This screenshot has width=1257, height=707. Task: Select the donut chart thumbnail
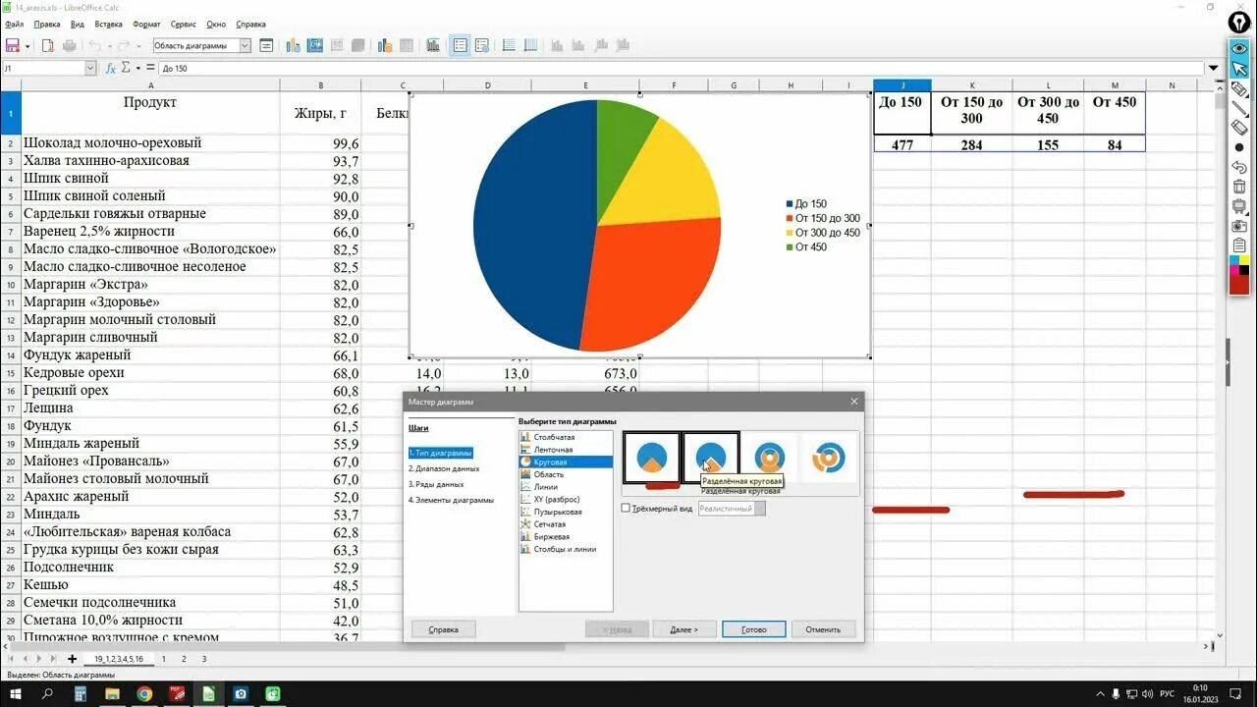click(x=770, y=458)
